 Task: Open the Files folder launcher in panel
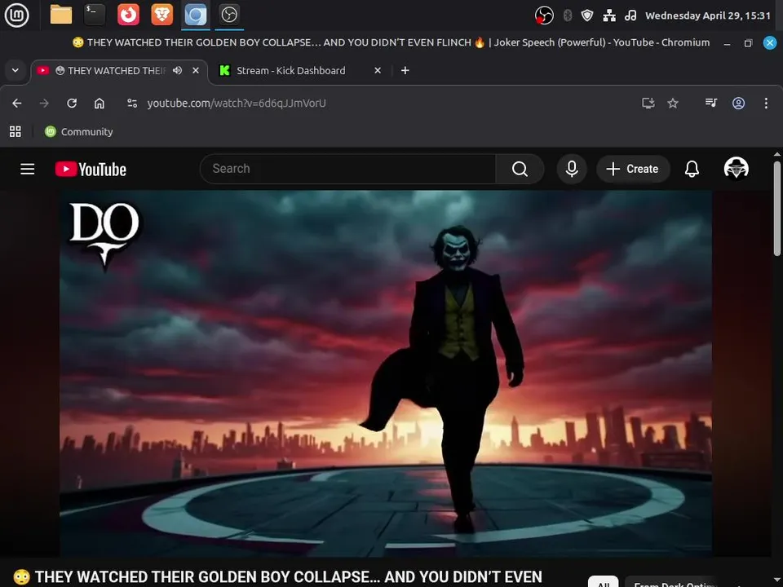(x=61, y=15)
